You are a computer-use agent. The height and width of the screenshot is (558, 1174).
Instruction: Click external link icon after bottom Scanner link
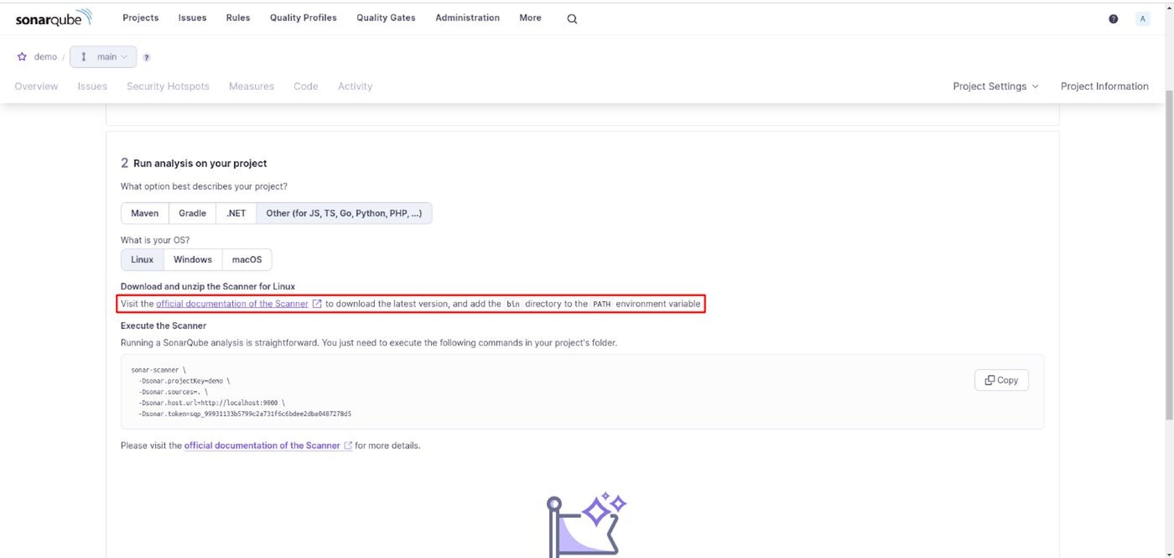348,445
